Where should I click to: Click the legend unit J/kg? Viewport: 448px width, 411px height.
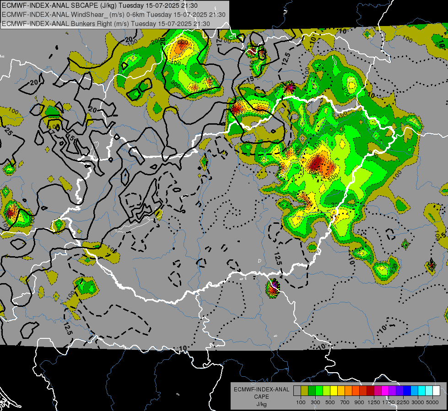coord(261,404)
